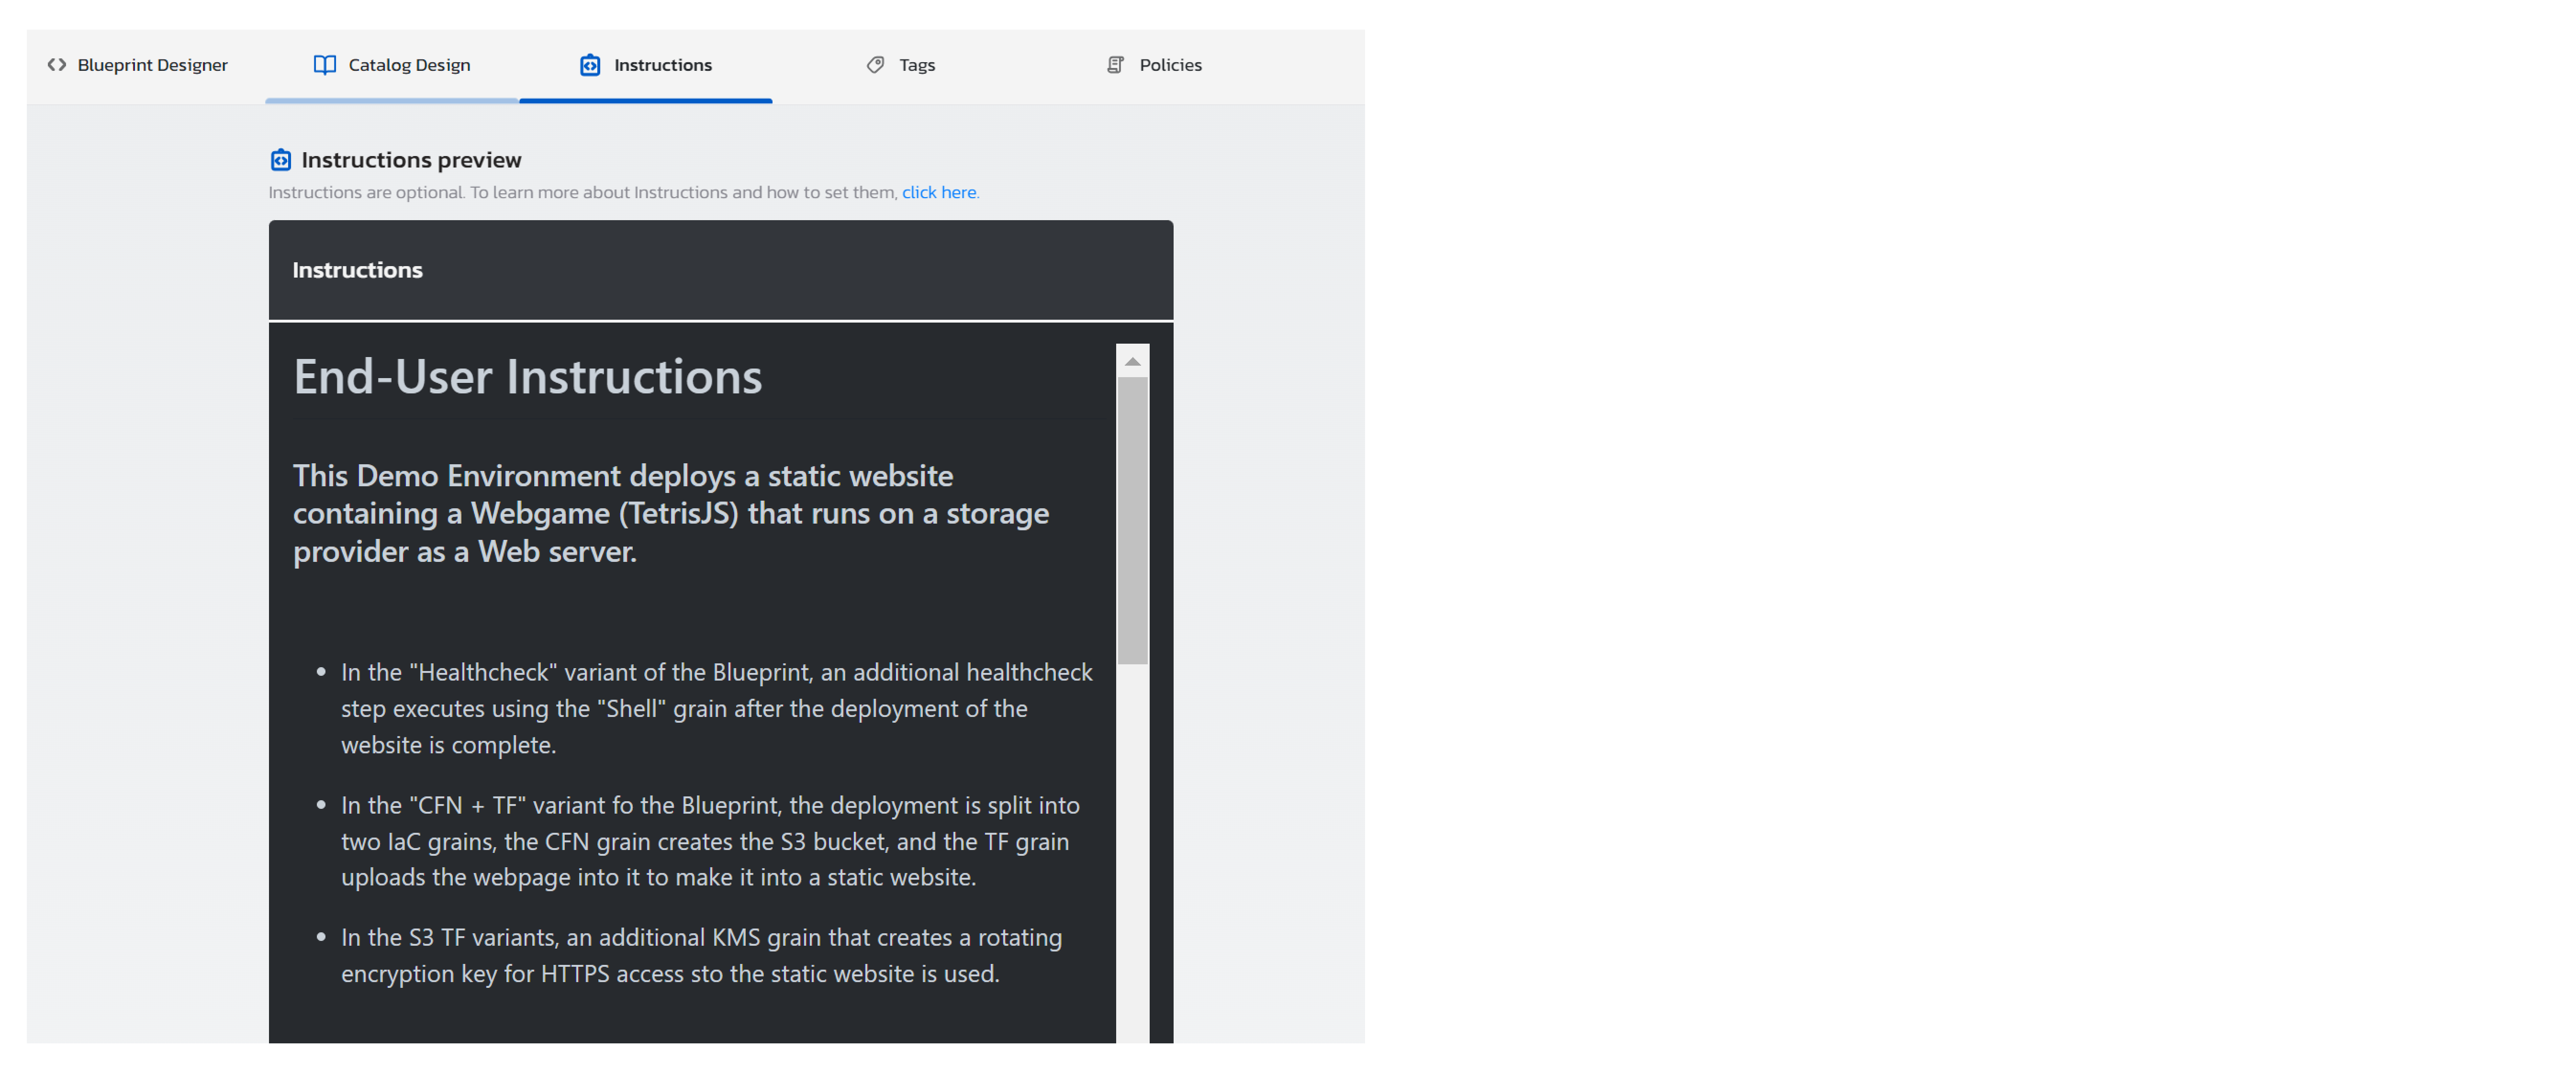Click the scrollbar track below the thumb
This screenshot has height=1074, width=2576.
click(x=1132, y=850)
